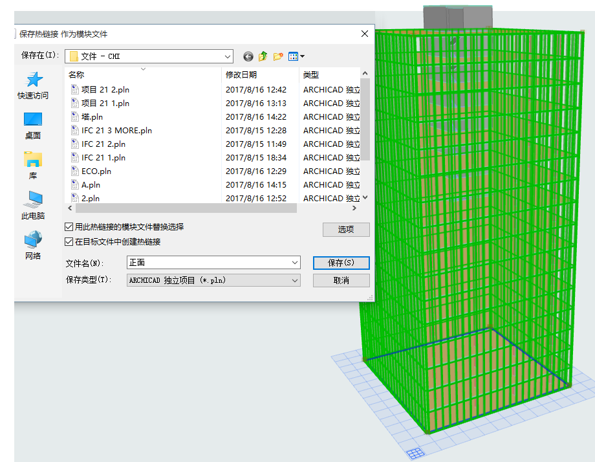The width and height of the screenshot is (595, 462).
Task: Click the 选项 button
Action: [346, 230]
